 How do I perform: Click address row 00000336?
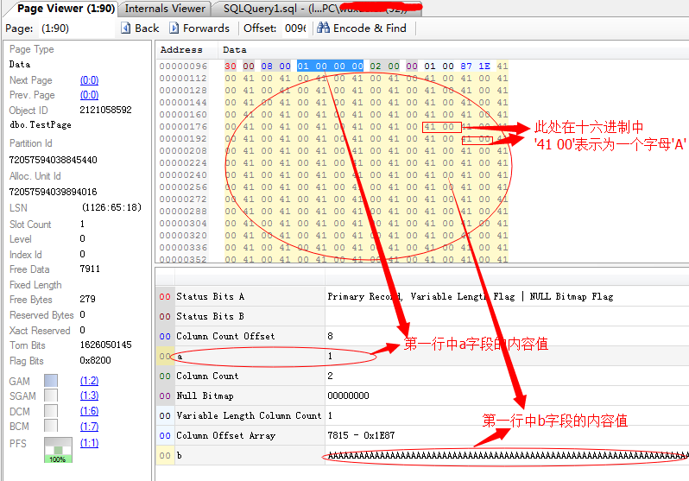click(183, 248)
